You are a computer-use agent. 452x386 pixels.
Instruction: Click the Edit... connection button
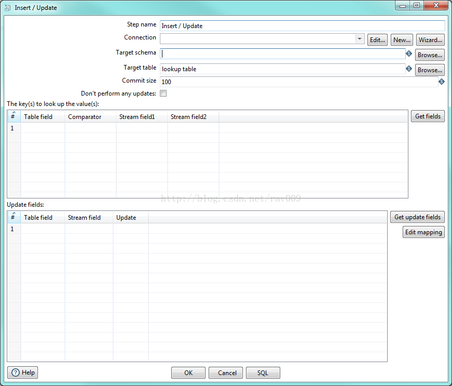click(x=377, y=40)
